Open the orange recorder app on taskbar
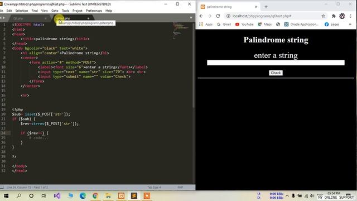 pos(147,196)
